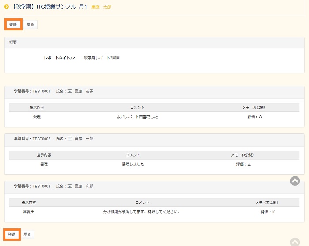This screenshot has width=309, height=246.
Task: Click the 再提出 instruction cell
Action: click(x=29, y=212)
